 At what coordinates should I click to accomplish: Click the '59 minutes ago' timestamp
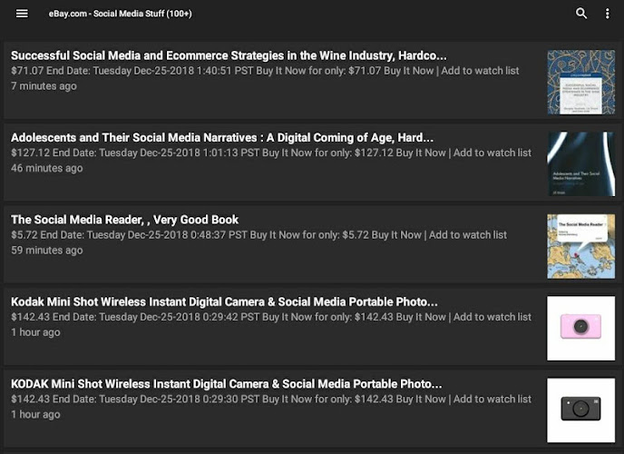[47, 250]
